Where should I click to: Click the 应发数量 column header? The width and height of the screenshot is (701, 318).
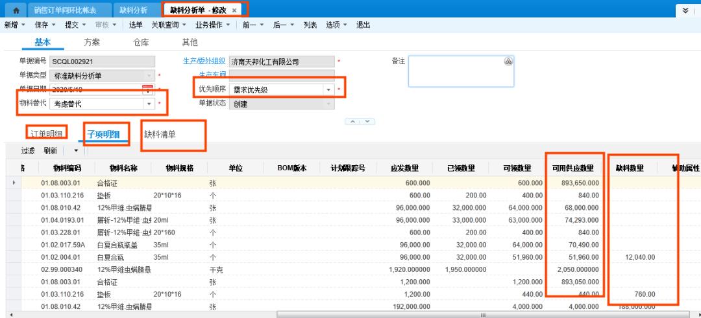(x=404, y=168)
